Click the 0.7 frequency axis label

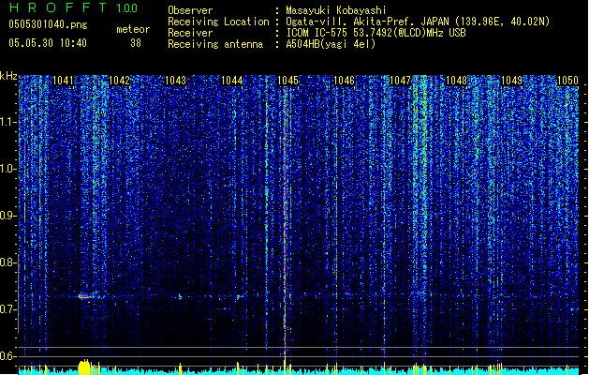point(8,309)
